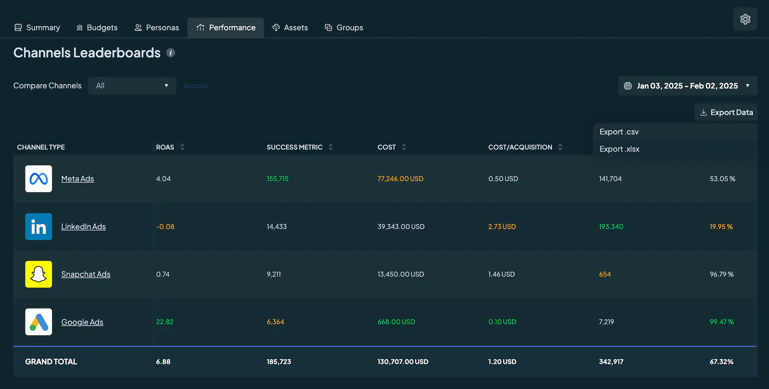This screenshot has height=389, width=769.
Task: Switch to the Summary tab
Action: click(37, 27)
